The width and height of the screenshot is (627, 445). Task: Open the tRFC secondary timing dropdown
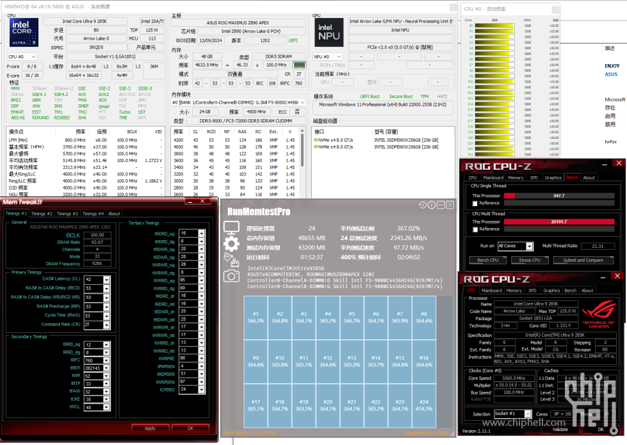pos(106,360)
